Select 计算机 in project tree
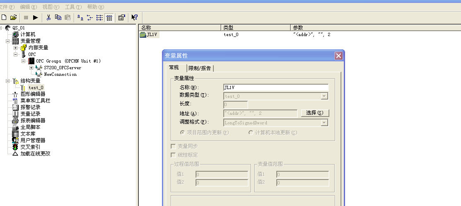The height and width of the screenshot is (206, 461). [x=28, y=34]
